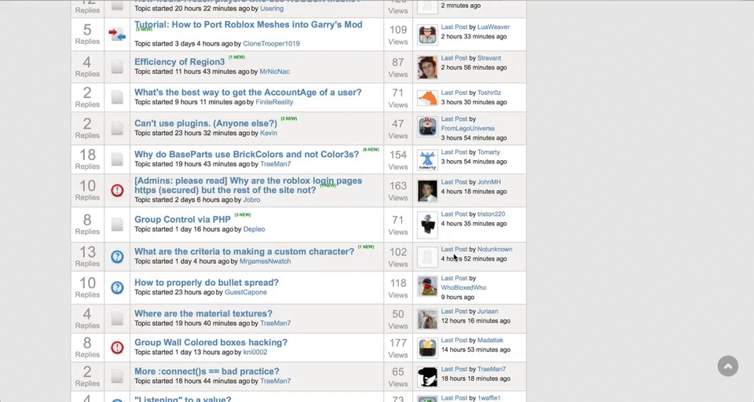Visit MrgamesNwatch's profile link
The image size is (754, 402).
tap(265, 261)
